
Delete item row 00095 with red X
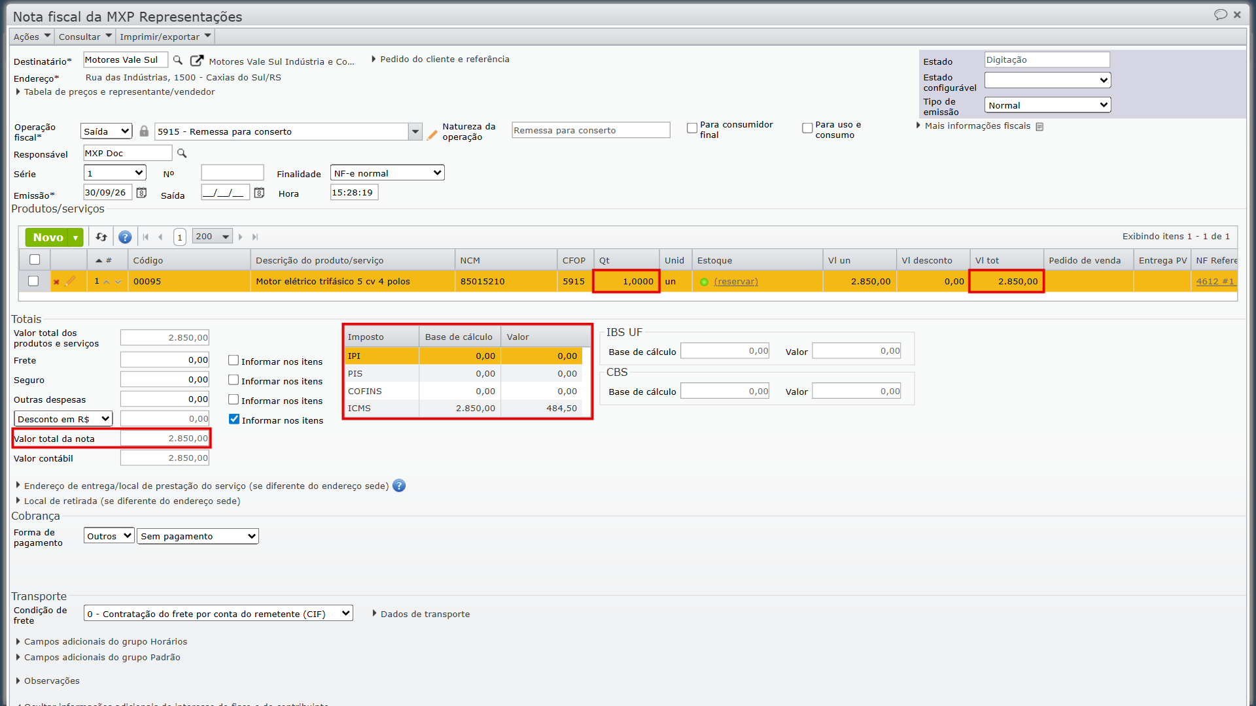pos(56,282)
